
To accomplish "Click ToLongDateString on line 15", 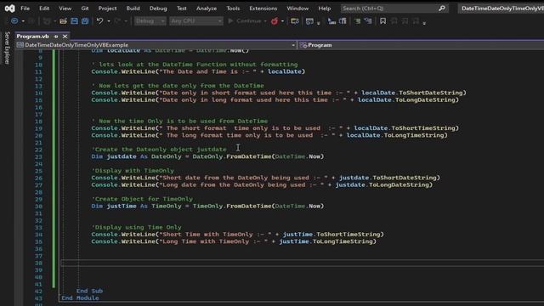I will click(425, 100).
